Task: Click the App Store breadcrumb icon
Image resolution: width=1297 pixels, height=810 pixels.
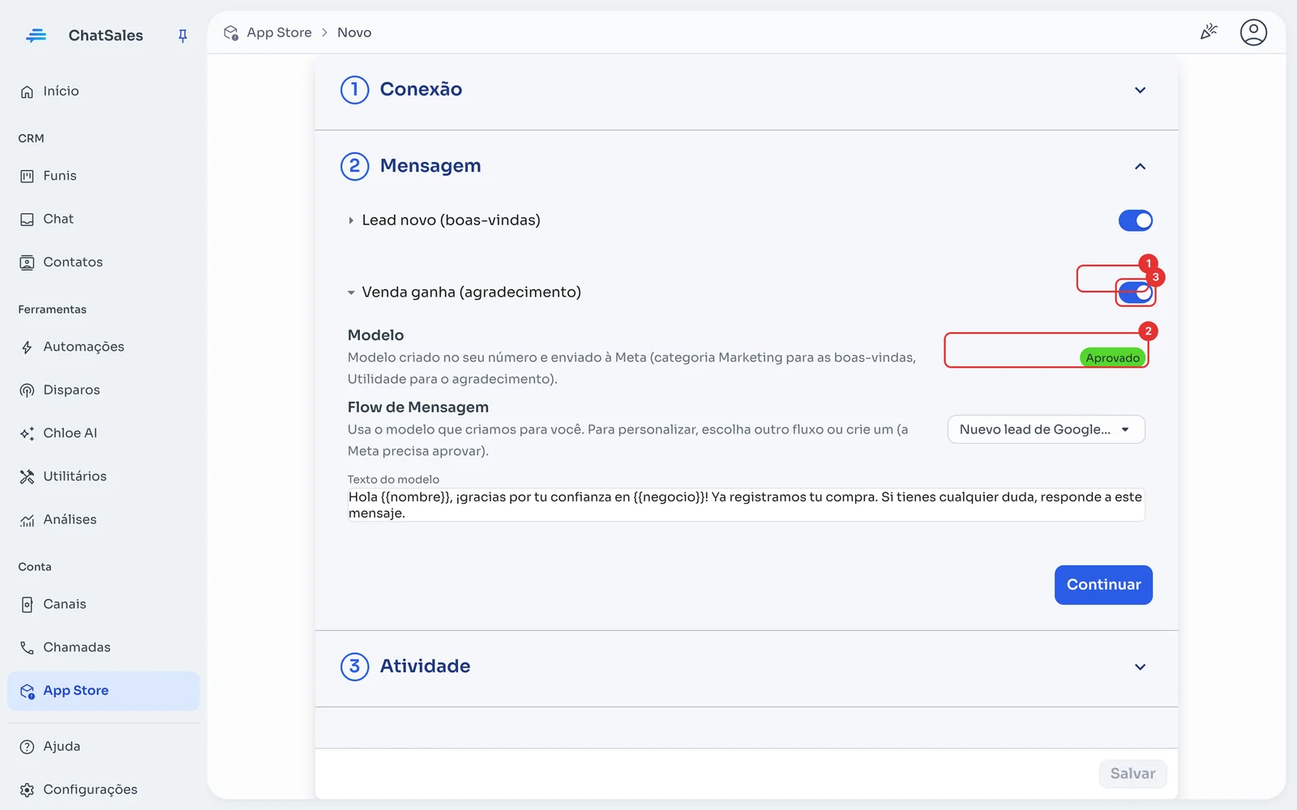Action: click(x=231, y=32)
